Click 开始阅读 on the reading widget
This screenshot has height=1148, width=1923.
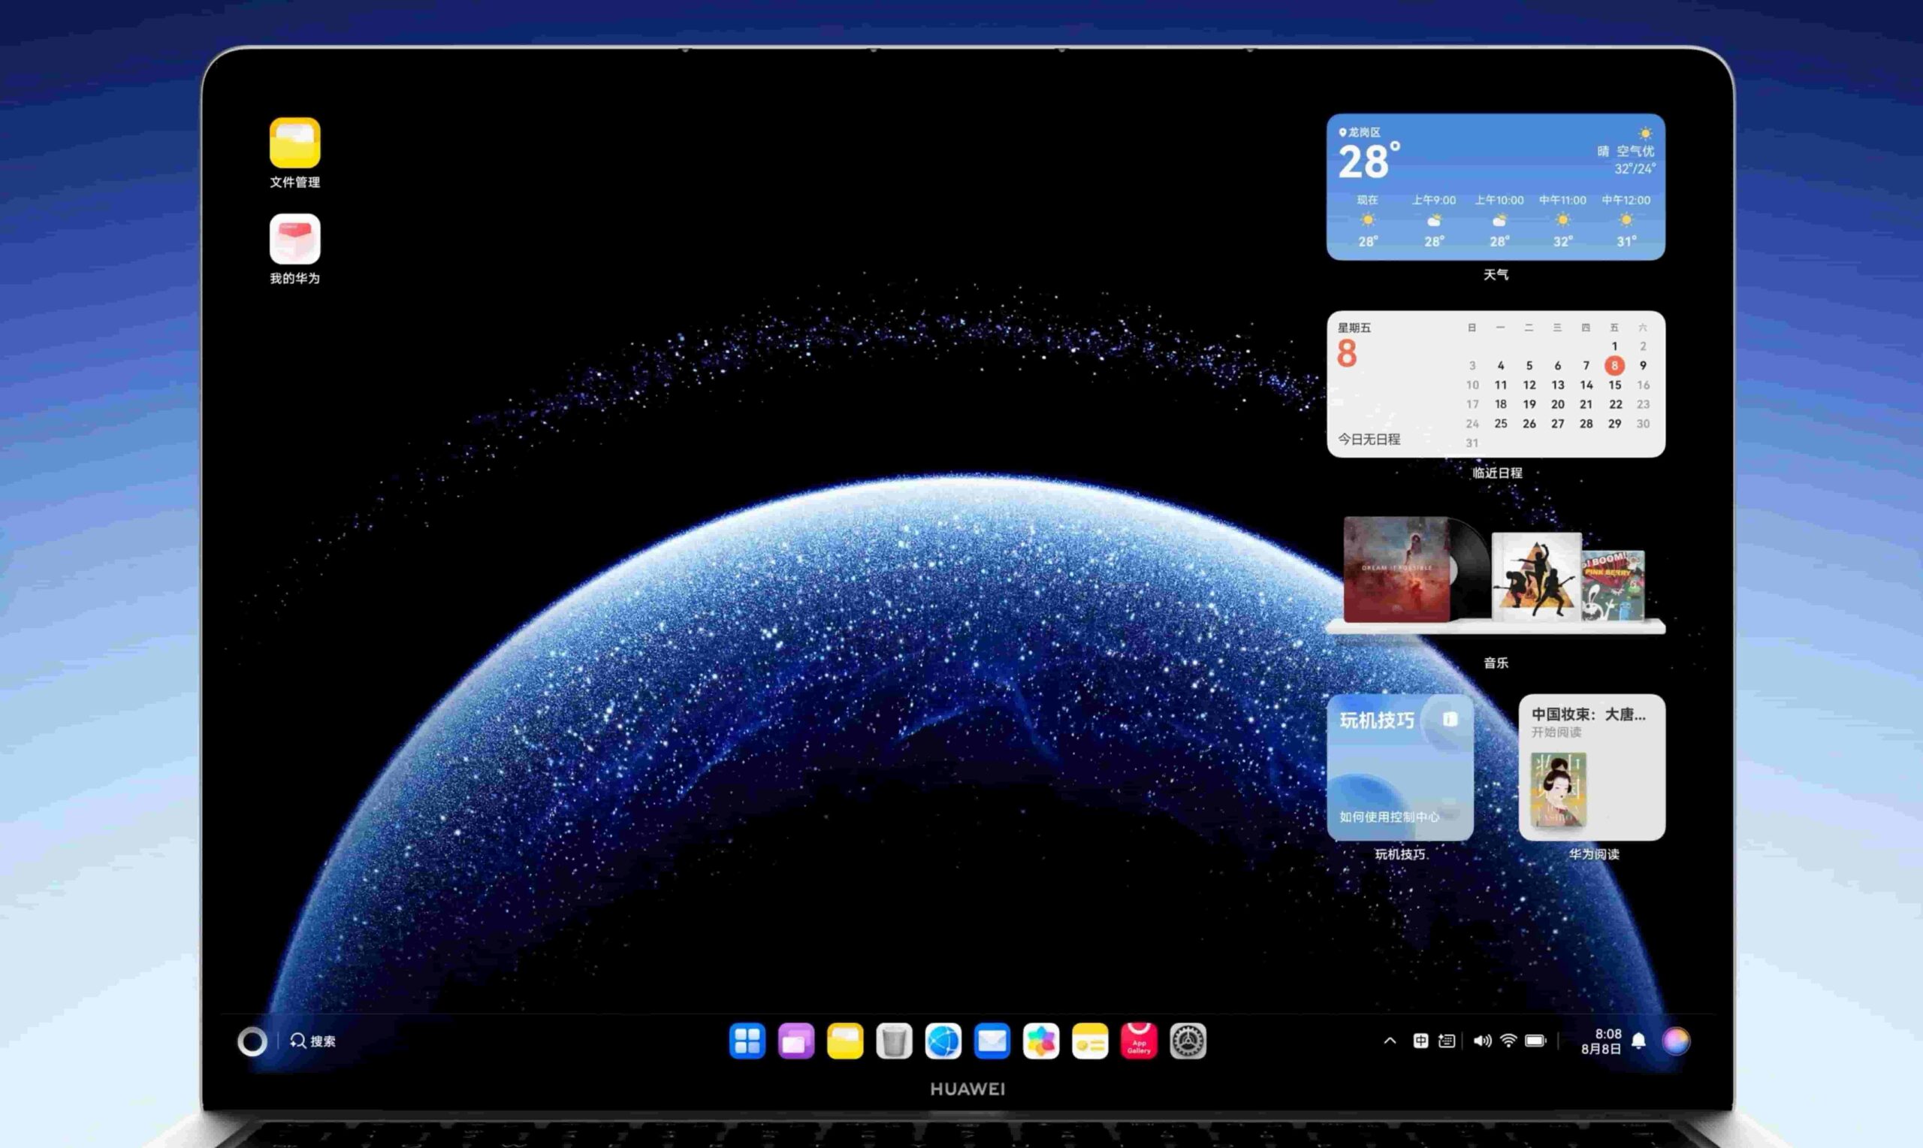pos(1556,732)
